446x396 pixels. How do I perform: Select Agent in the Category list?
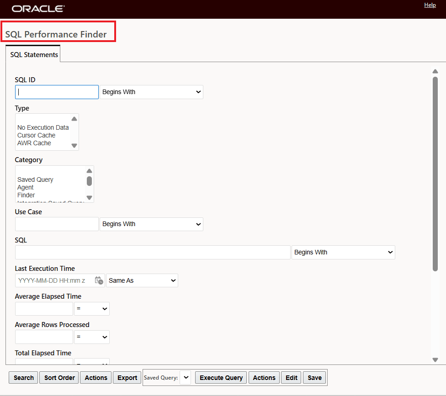point(25,187)
